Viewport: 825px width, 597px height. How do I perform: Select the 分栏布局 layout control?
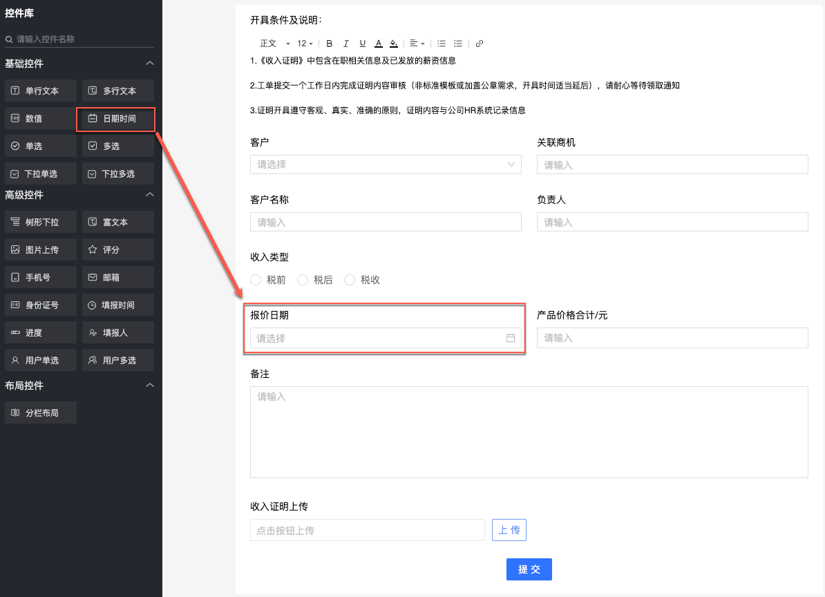pos(41,413)
